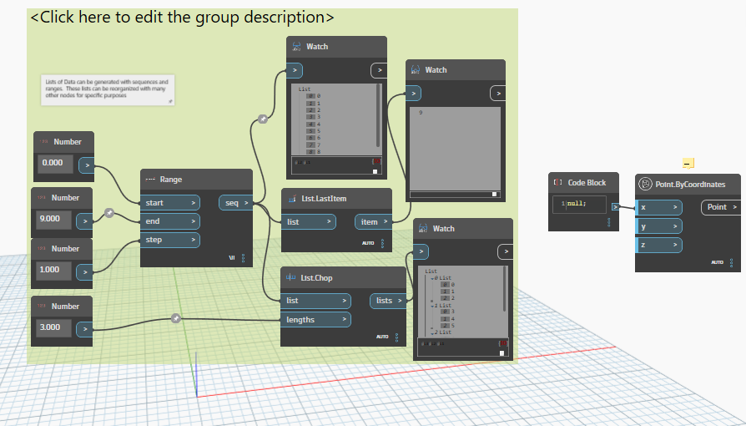
Task: Click the wire pin on the lengths wire
Action: tap(175, 318)
